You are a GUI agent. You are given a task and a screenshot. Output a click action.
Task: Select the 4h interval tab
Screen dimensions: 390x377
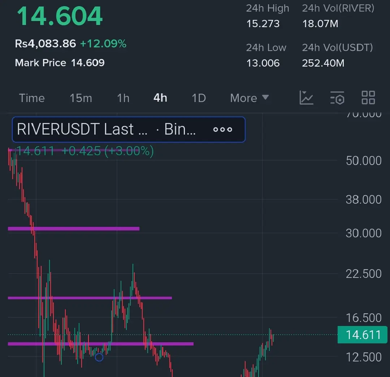tap(160, 98)
